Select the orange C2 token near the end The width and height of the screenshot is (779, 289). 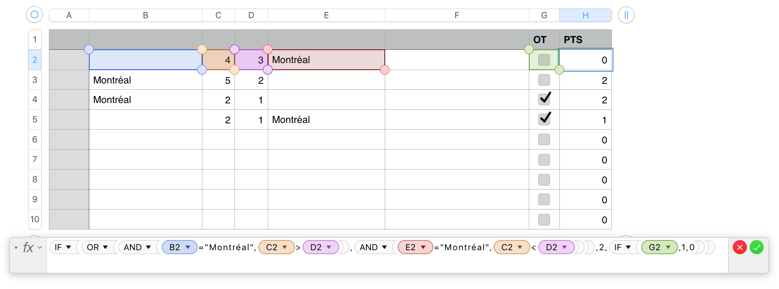coord(512,247)
